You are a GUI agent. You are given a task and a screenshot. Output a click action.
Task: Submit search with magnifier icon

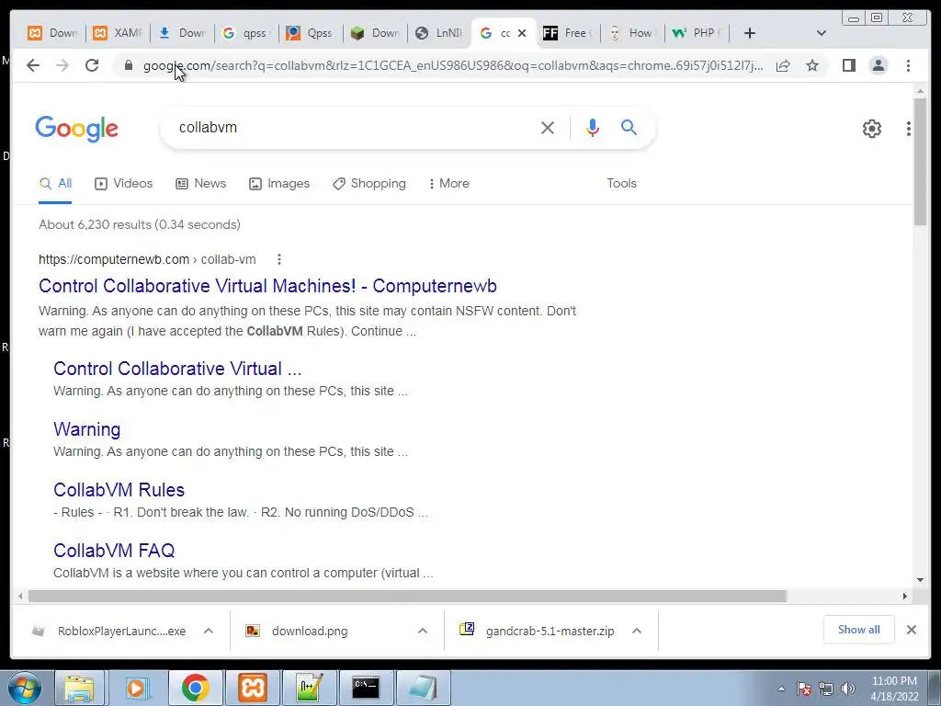click(629, 127)
